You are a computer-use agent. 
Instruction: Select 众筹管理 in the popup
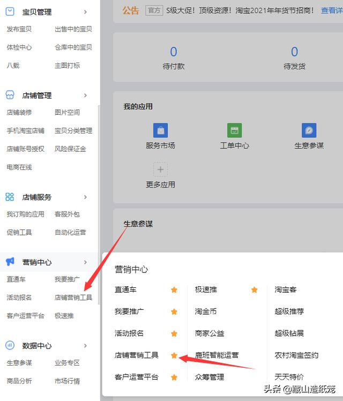pyautogui.click(x=210, y=377)
